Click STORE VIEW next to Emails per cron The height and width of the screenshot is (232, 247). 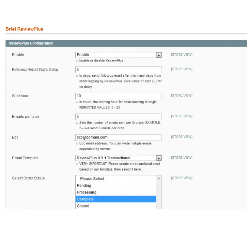pyautogui.click(x=182, y=116)
